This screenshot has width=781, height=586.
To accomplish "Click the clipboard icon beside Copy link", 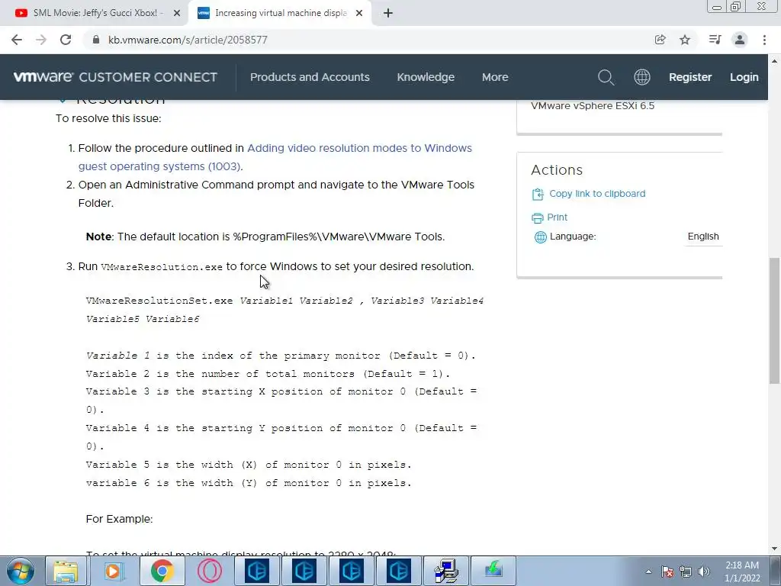I will [538, 195].
